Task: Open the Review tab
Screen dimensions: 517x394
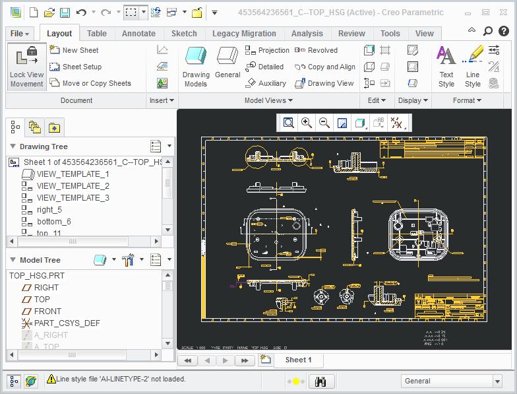Action: (351, 34)
